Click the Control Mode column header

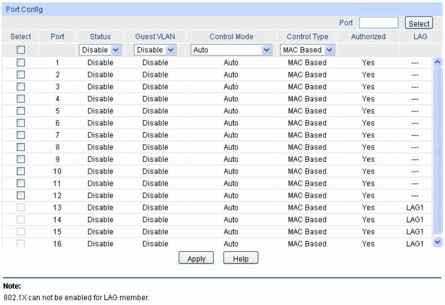coord(231,36)
